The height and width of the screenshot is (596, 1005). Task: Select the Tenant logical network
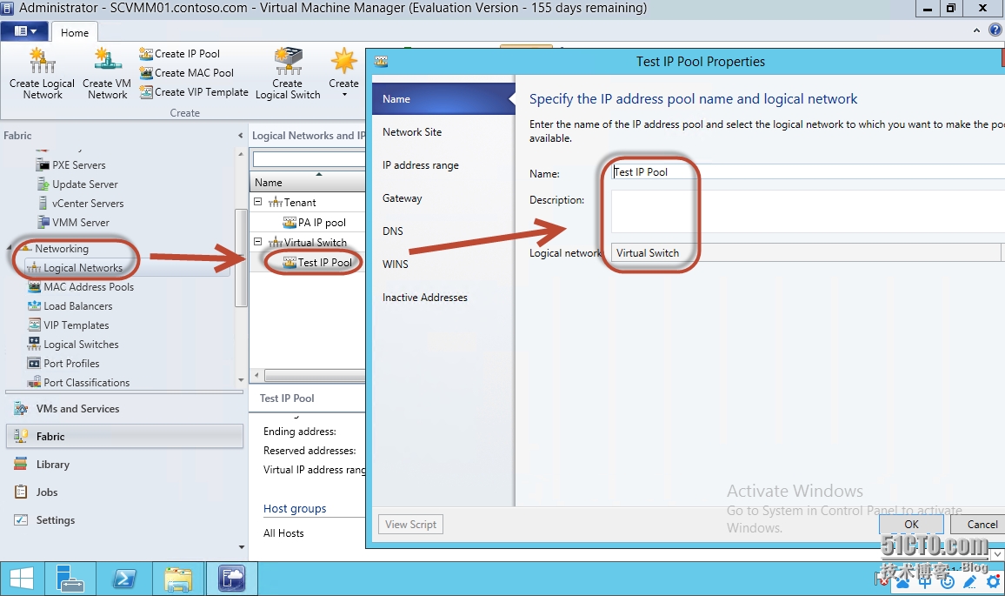point(292,203)
